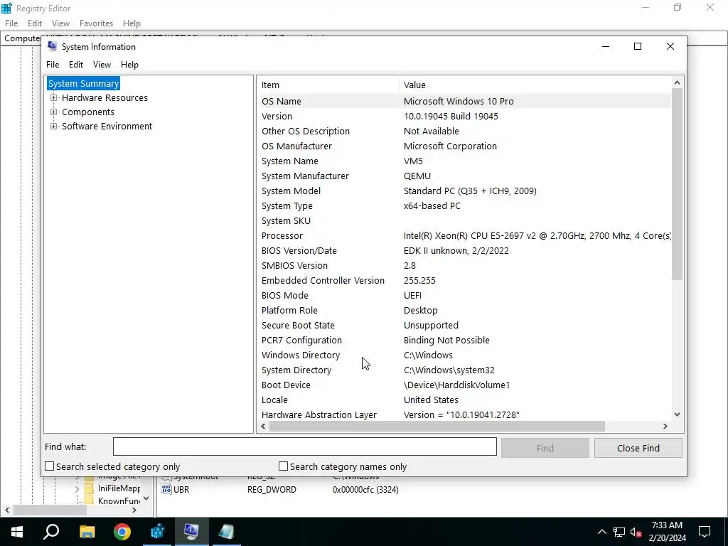The image size is (728, 546).
Task: Expand Software Environment node
Action: tap(54, 127)
